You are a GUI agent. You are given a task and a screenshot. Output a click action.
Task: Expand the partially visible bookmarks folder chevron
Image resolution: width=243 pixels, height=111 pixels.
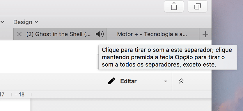(2, 22)
